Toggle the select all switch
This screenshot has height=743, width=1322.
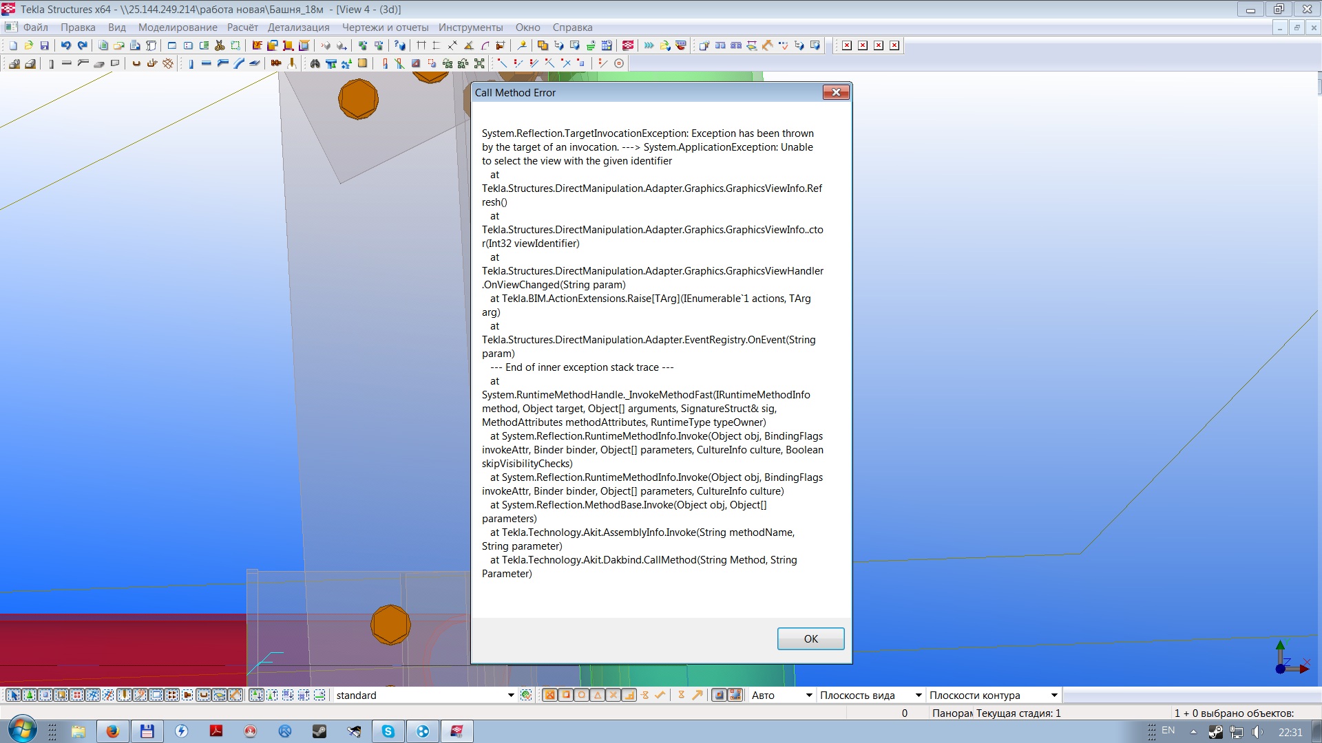click(x=14, y=695)
